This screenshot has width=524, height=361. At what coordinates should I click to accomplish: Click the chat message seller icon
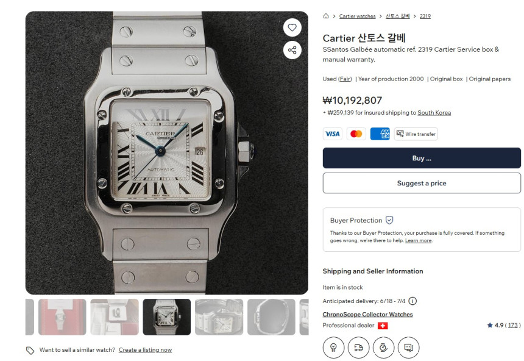click(x=408, y=348)
